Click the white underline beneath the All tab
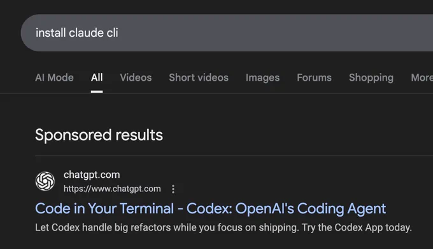 (x=97, y=91)
